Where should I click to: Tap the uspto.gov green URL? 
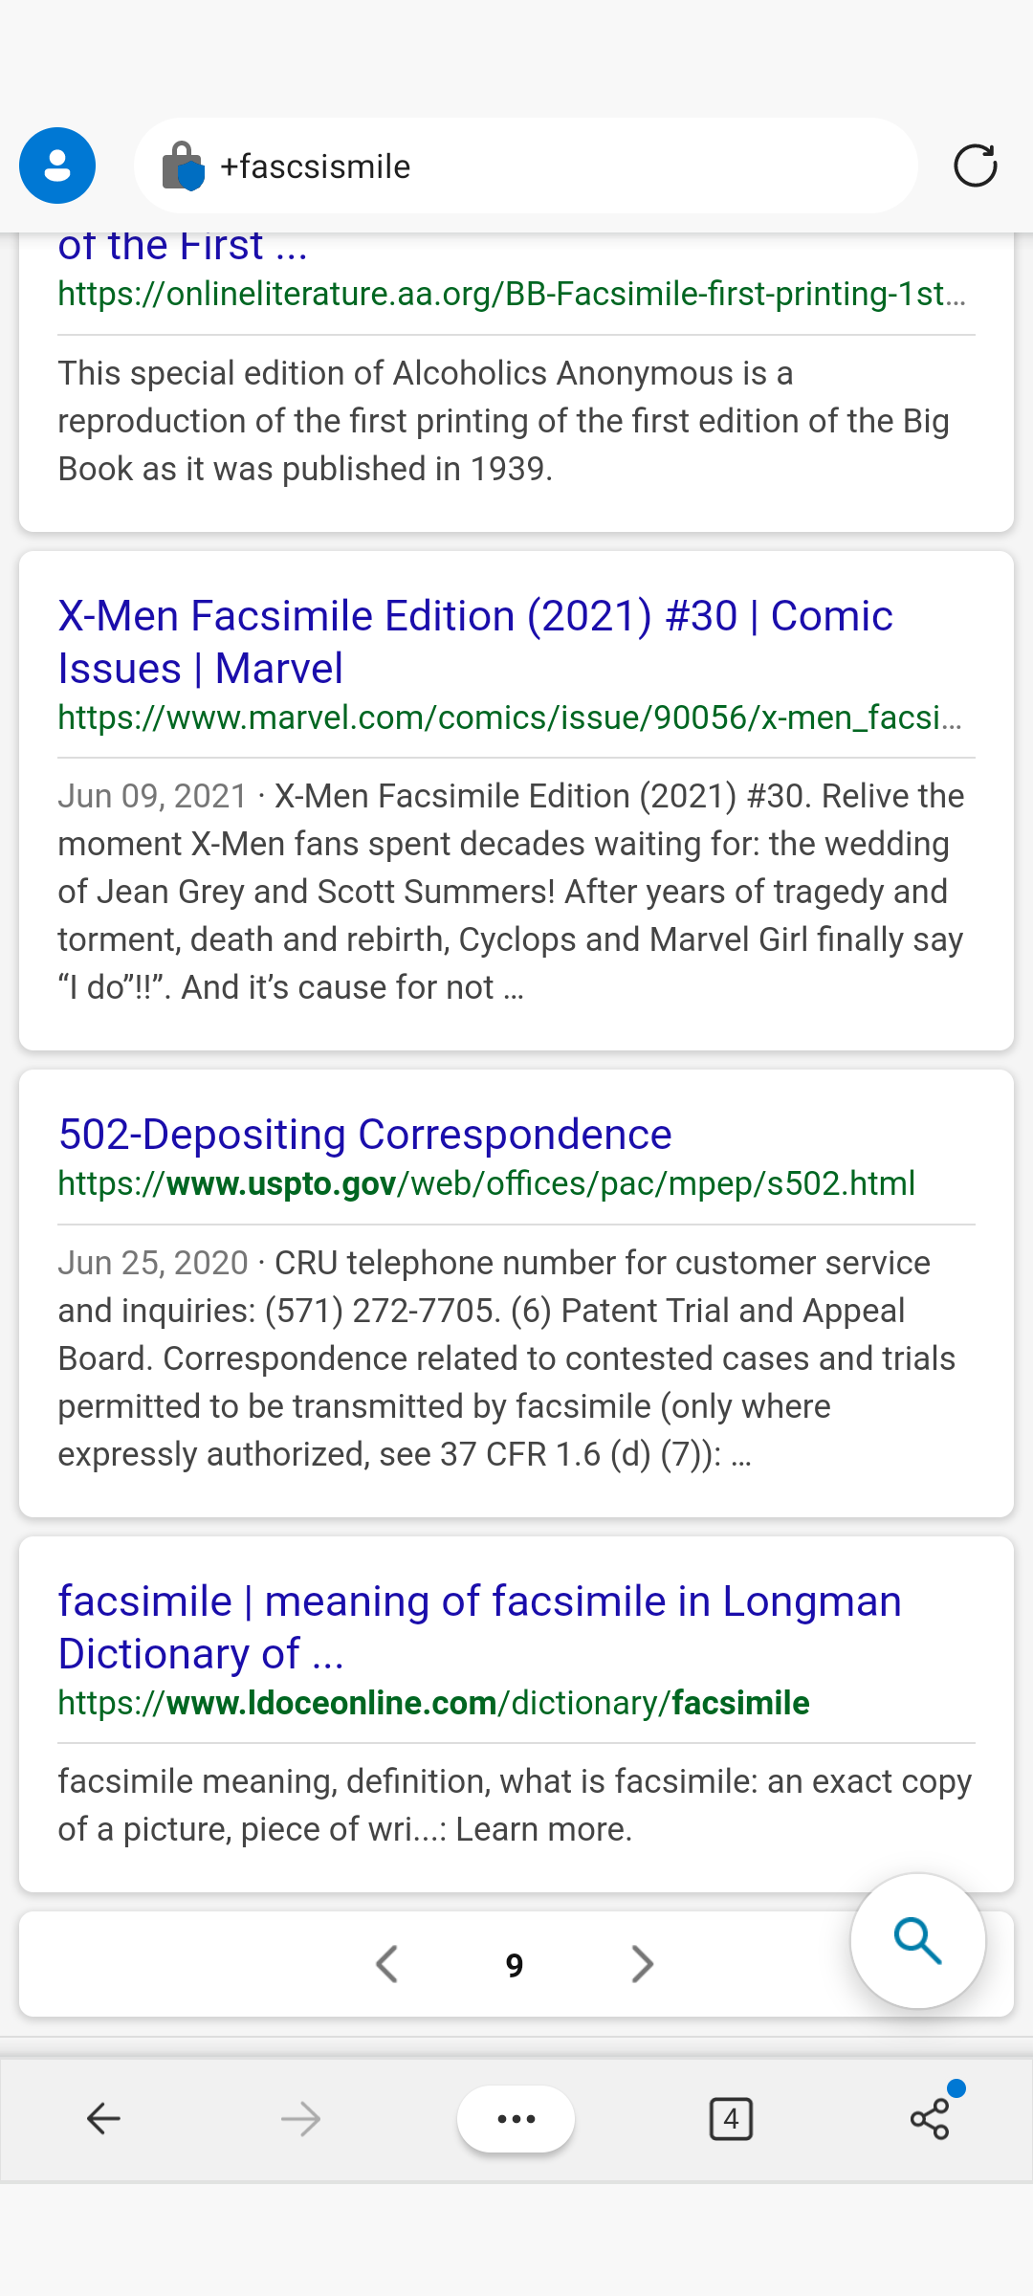(x=486, y=1183)
